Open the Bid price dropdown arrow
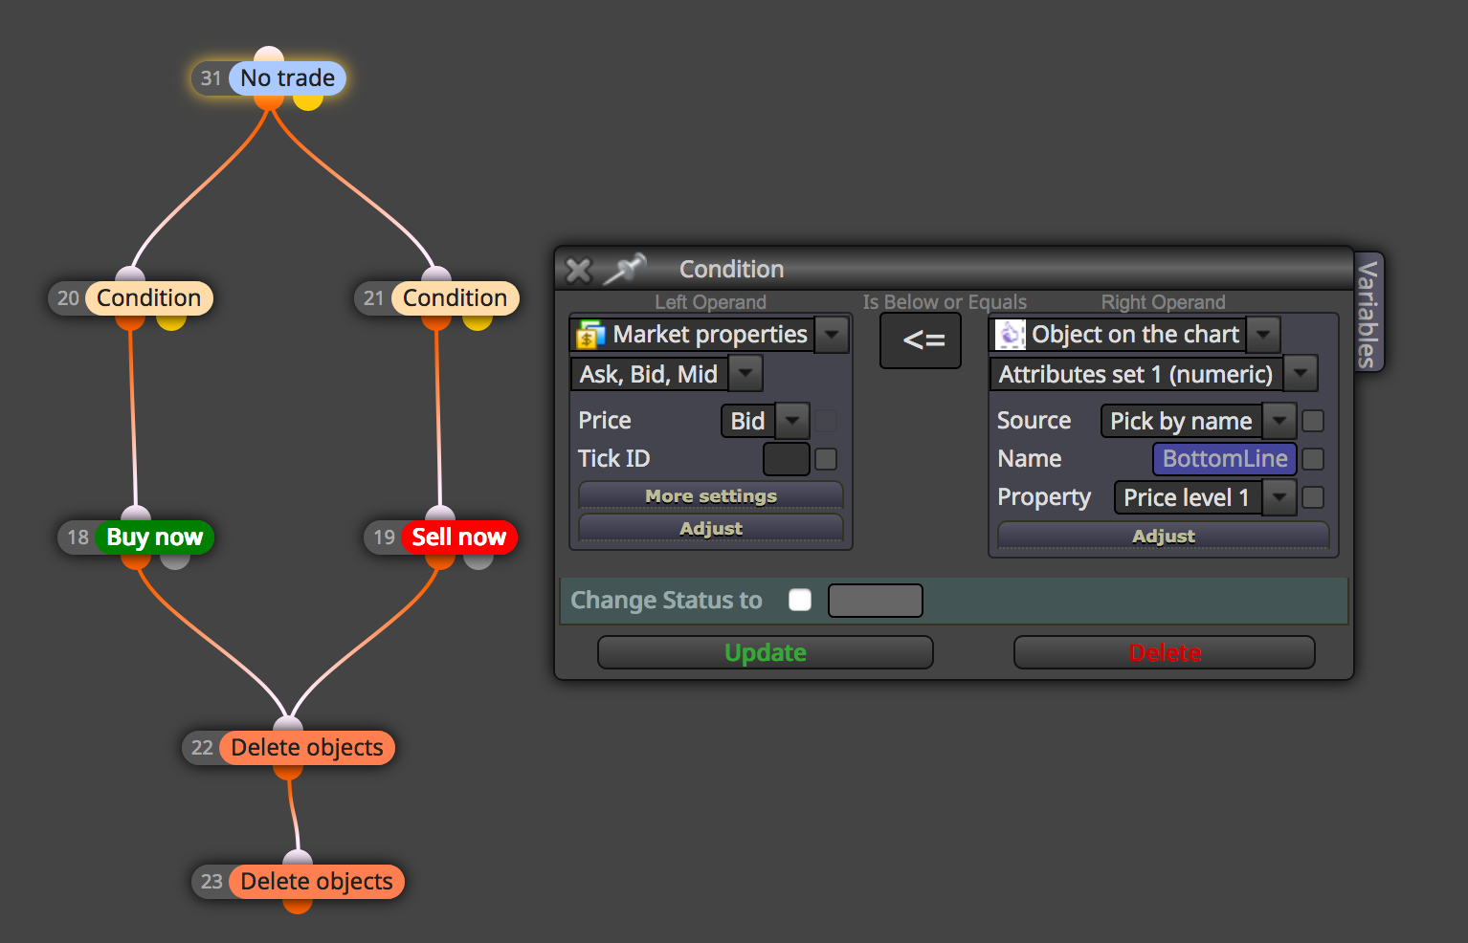Viewport: 1468px width, 943px height. tap(792, 421)
